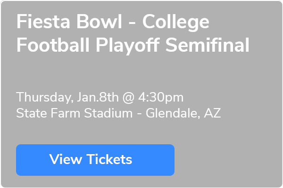
Task: Click the "4:30pm" event time
Action: click(159, 98)
